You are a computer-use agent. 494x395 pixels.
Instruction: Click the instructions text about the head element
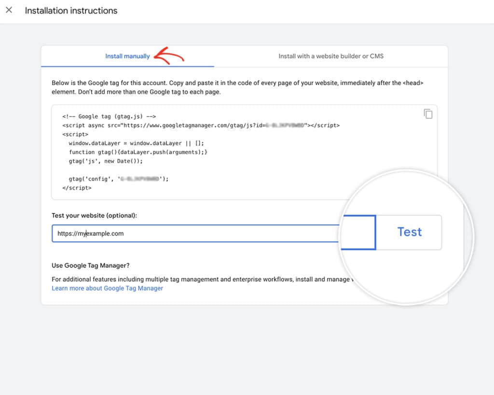(236, 87)
